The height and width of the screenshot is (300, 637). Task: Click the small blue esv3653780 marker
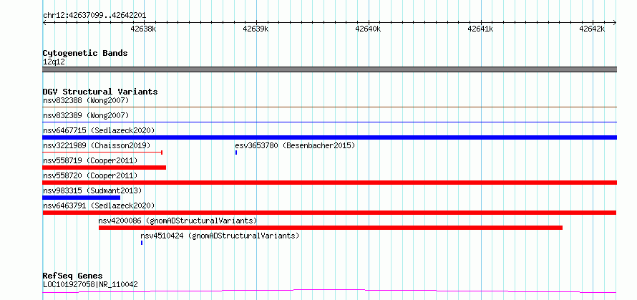236,153
